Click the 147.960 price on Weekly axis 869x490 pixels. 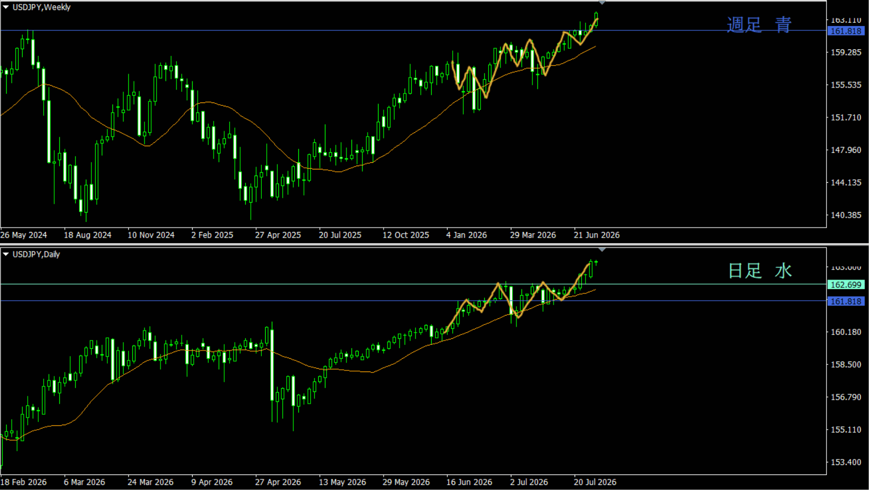[x=846, y=149]
